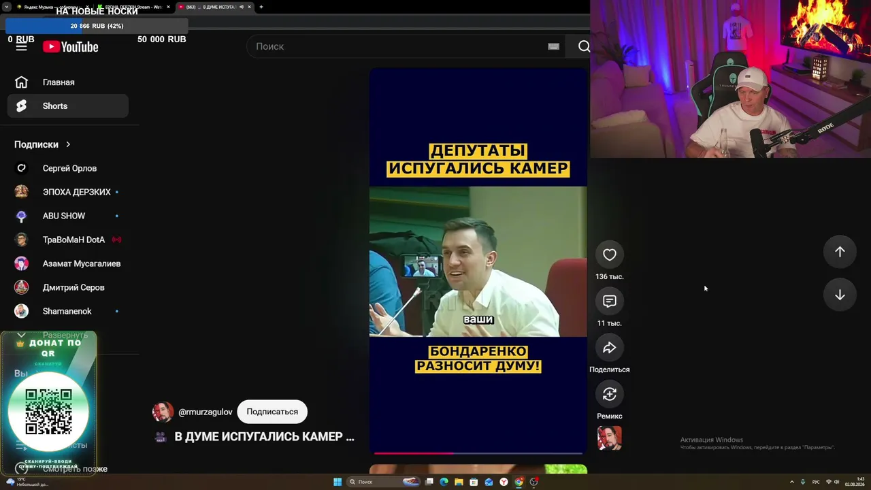Click the donation goal progress bar
This screenshot has width=871, height=490.
tap(96, 26)
